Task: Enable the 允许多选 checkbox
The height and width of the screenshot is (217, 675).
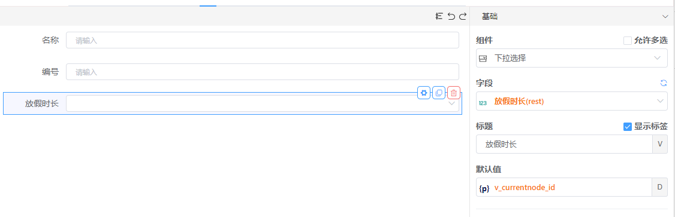Action: [x=628, y=41]
